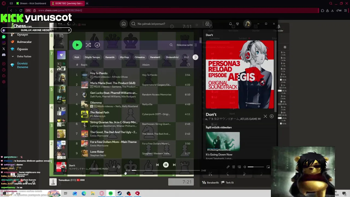
Task: Open Spotify queue icon
Action: pyautogui.click(x=234, y=167)
